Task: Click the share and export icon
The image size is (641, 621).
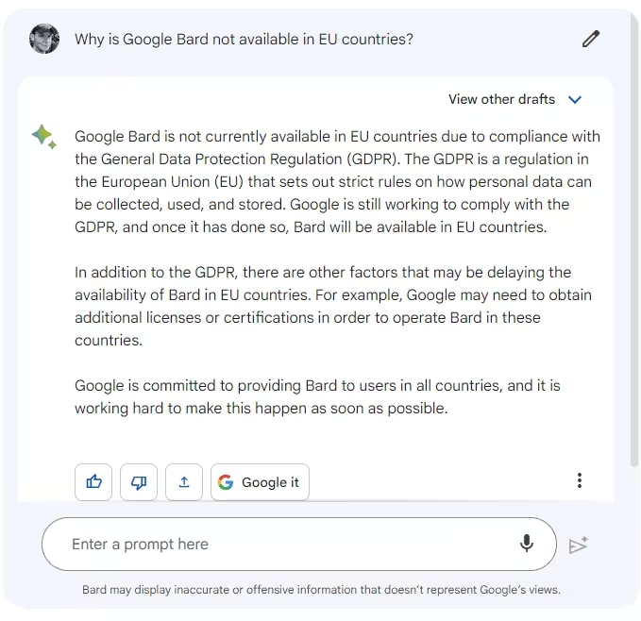Action: 184,482
